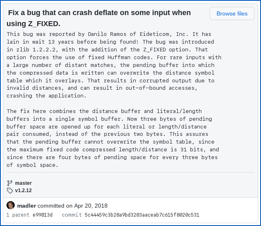The width and height of the screenshot is (261, 226).
Task: Click the tag icon beside v1.2.12
Action: click(10, 191)
